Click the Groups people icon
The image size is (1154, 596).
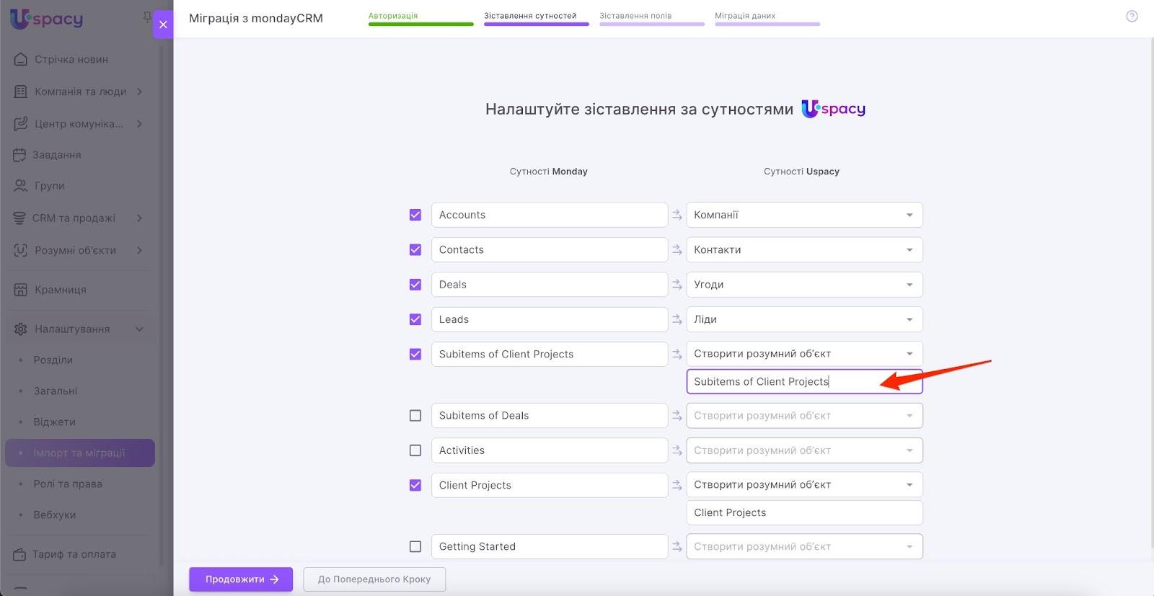tap(21, 186)
